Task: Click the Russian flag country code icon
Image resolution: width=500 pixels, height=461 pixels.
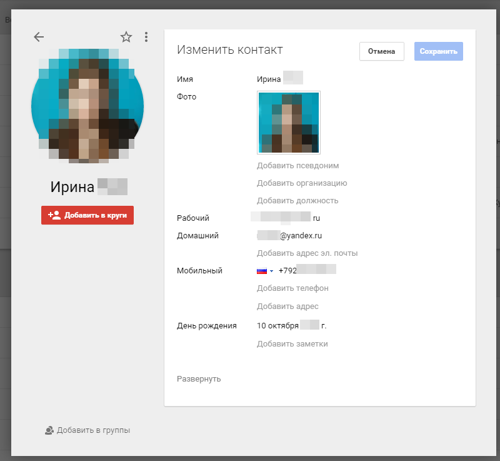Action: tap(262, 270)
